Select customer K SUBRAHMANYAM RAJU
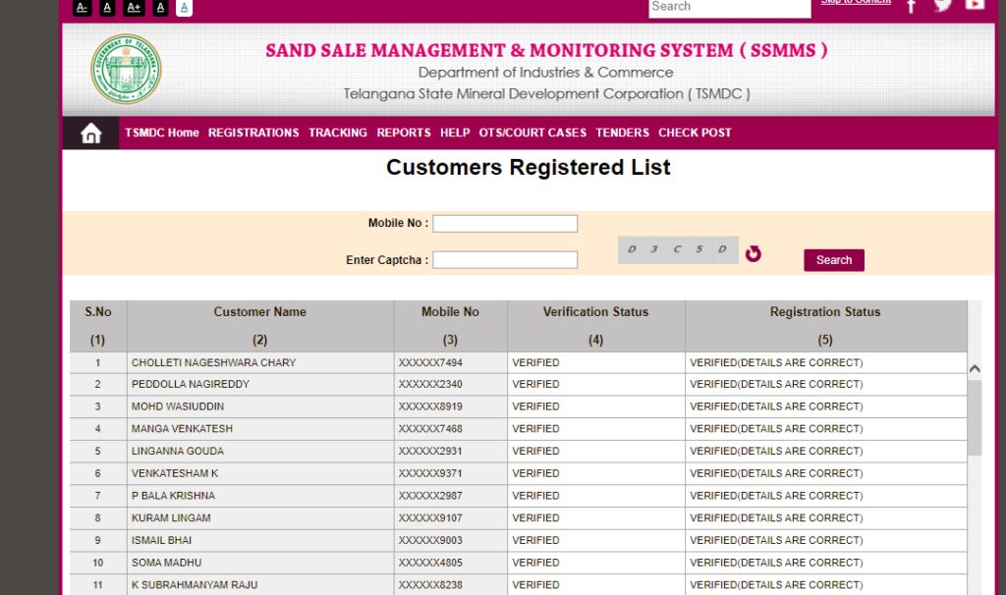1006x595 pixels. (x=195, y=585)
